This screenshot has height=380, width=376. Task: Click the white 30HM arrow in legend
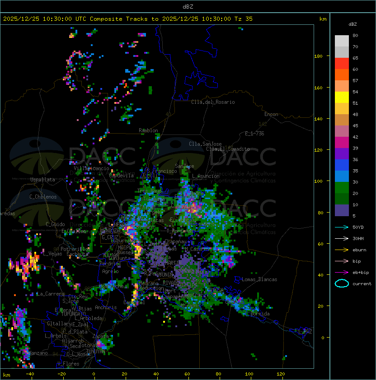(x=342, y=238)
